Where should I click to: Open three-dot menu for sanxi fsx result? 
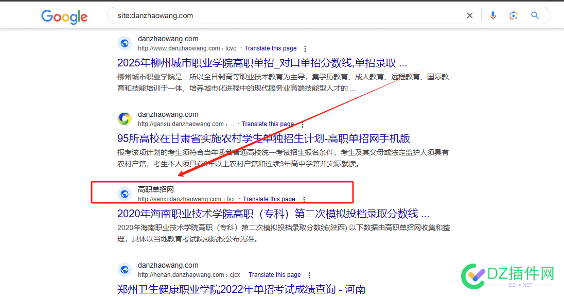pyautogui.click(x=304, y=199)
